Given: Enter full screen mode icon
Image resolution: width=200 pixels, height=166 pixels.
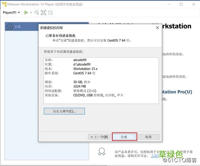Looking at the screenshot, I should pyautogui.click(x=43, y=13).
